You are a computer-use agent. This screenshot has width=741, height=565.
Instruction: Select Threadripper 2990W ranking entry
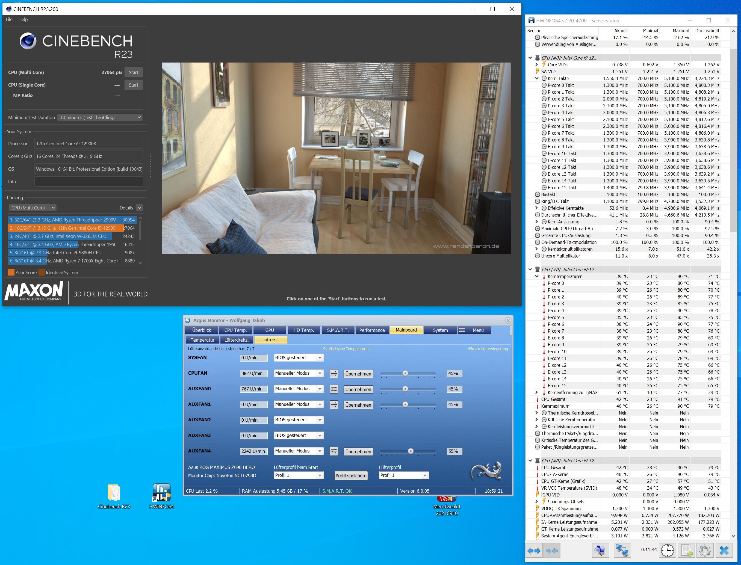tap(72, 220)
